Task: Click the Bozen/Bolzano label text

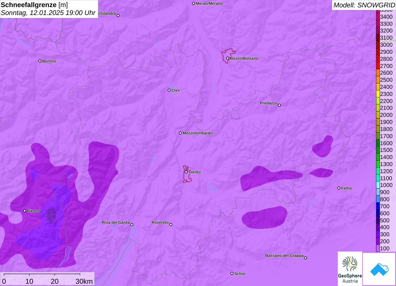Action: (244, 58)
